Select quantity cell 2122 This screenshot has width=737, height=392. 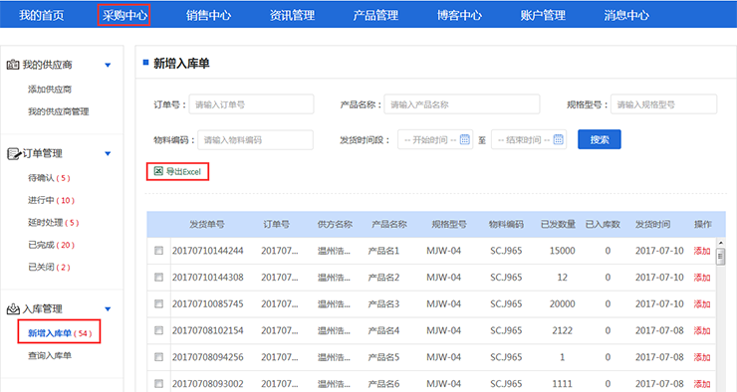tap(562, 330)
